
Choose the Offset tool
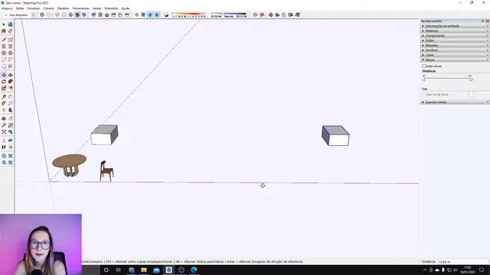coord(10,89)
